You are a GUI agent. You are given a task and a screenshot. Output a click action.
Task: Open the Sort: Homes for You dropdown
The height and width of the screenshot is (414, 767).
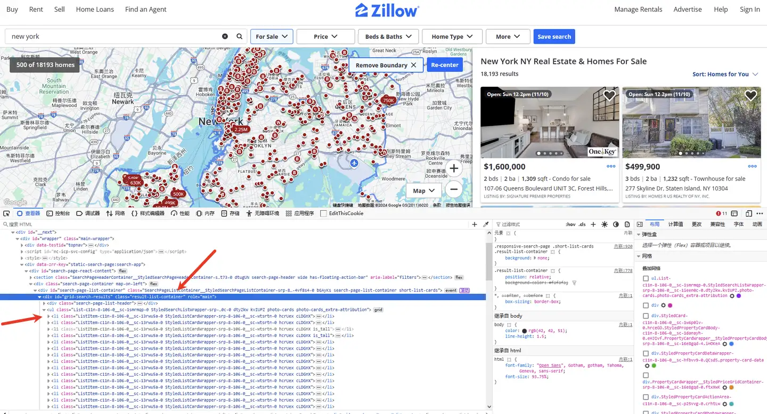pyautogui.click(x=725, y=74)
